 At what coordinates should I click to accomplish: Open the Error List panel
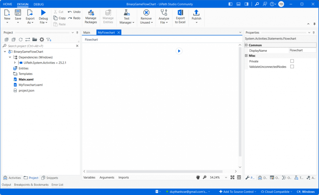point(57,185)
